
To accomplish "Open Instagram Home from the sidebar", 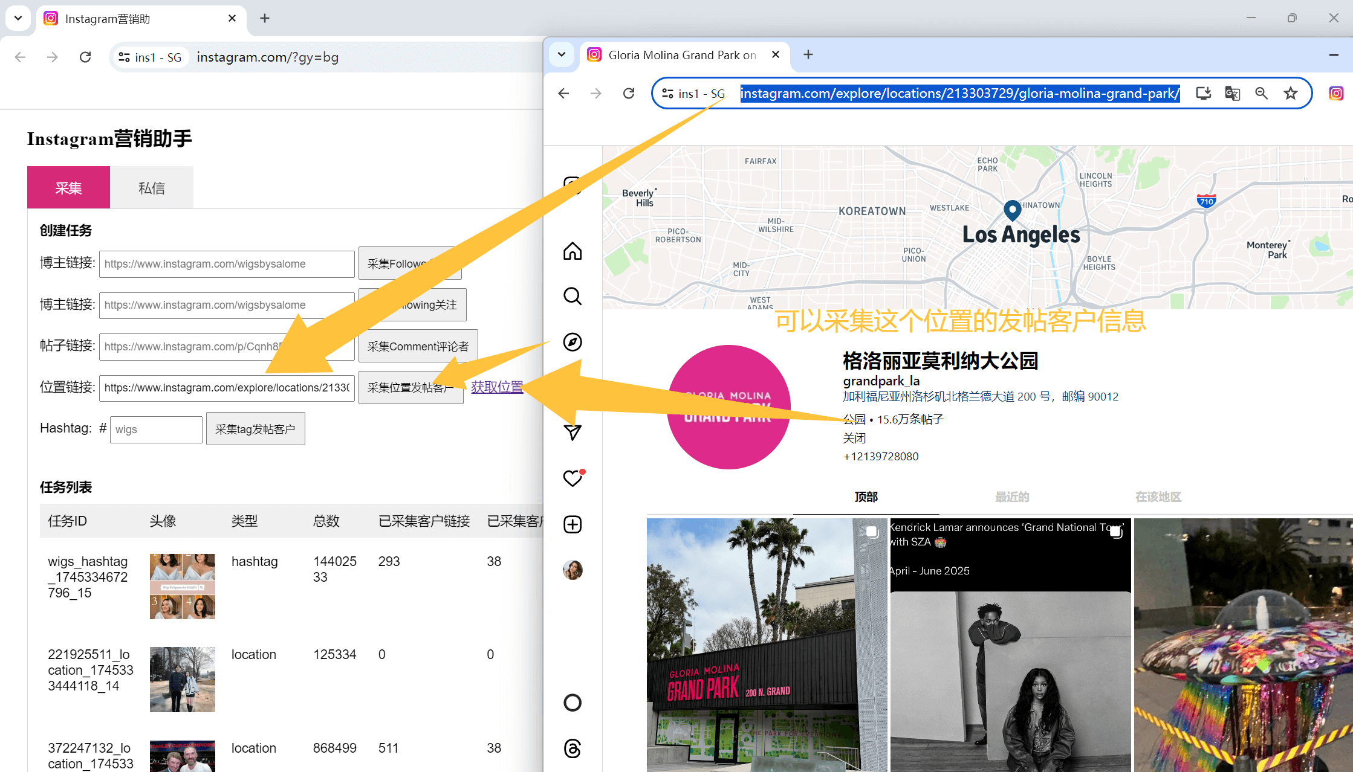I will pyautogui.click(x=573, y=251).
